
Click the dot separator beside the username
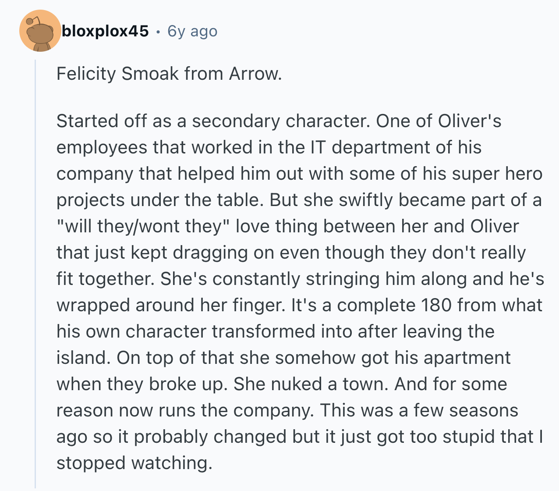point(158,32)
